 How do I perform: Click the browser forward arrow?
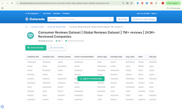point(7,3)
